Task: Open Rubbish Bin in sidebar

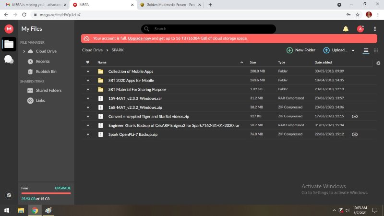Action: coord(46,72)
